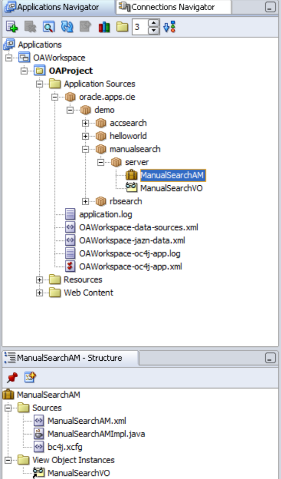281x479 pixels.
Task: Click the sort order icon in toolbar
Action: [169, 27]
